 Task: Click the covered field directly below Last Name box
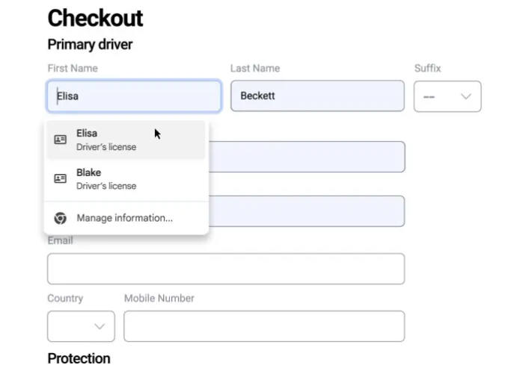[x=307, y=157]
